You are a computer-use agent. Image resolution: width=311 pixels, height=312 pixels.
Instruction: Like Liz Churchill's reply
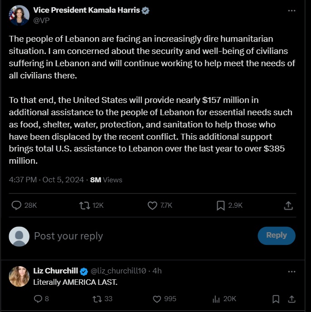pyautogui.click(x=157, y=299)
